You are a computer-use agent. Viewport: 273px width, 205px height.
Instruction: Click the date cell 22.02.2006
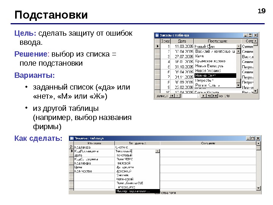point(182,87)
